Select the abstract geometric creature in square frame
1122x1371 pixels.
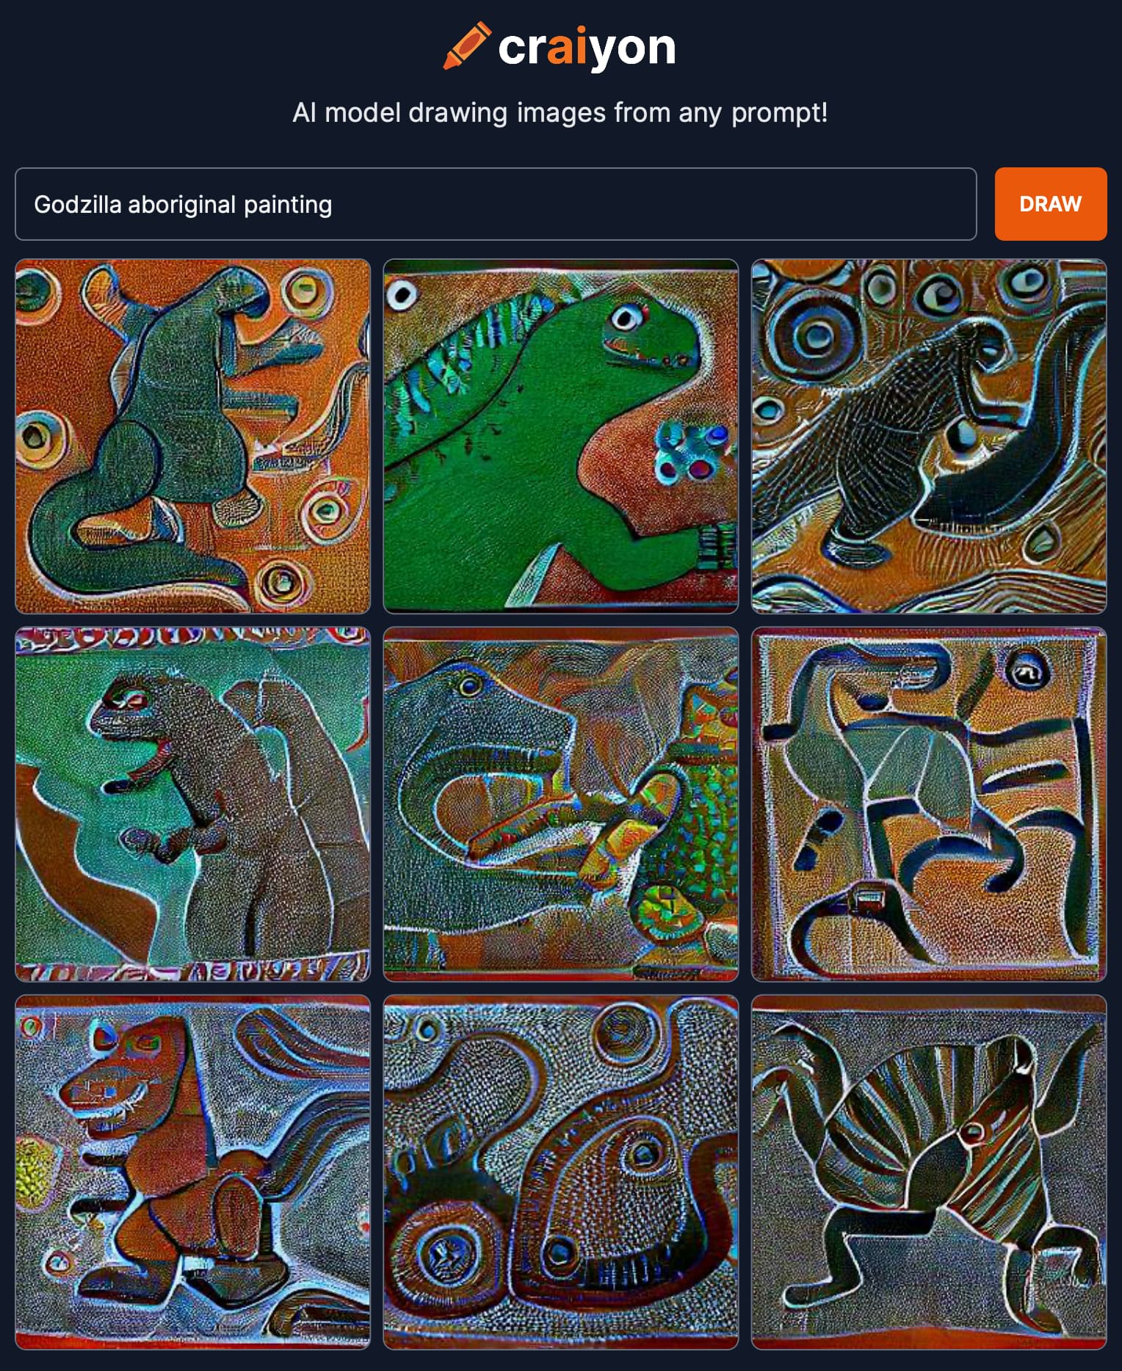(x=929, y=804)
